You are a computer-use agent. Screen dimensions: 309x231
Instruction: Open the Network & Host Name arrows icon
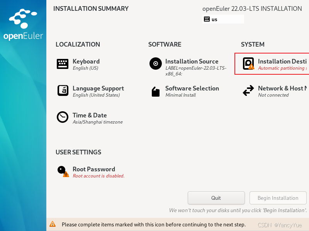point(248,91)
